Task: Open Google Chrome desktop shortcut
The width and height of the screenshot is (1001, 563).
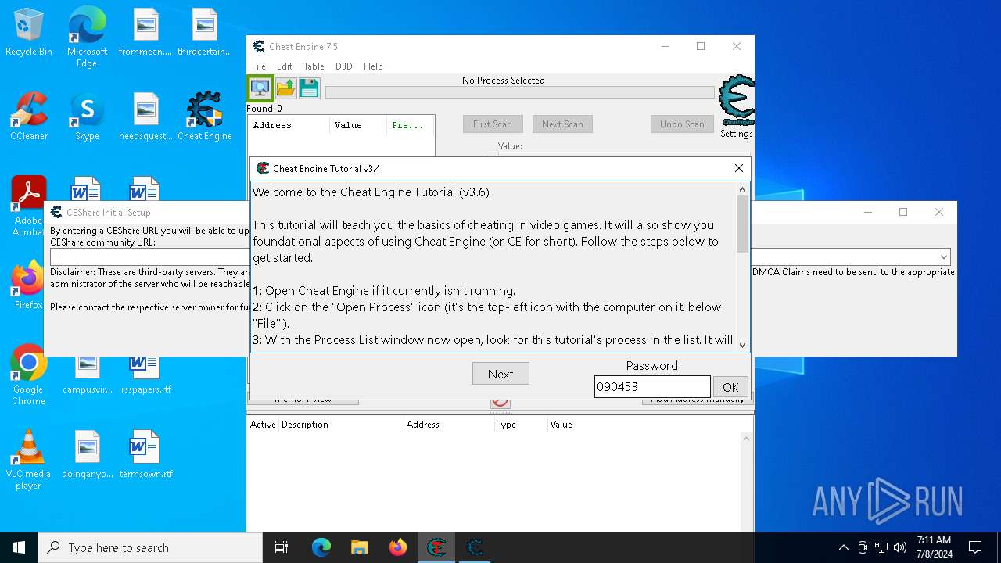Action: (28, 375)
